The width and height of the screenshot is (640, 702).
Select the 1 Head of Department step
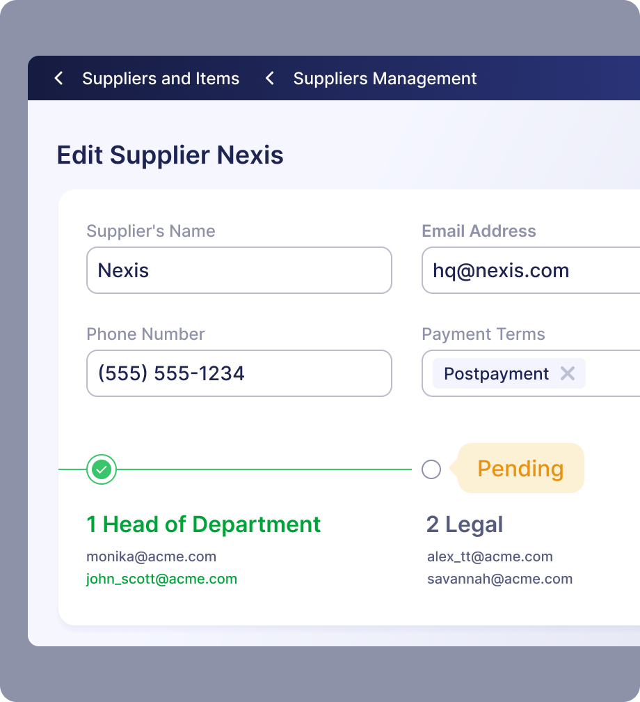pos(203,524)
